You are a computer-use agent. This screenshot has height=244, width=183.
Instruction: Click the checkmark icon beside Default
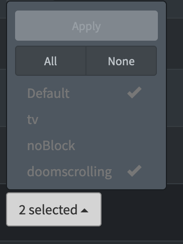pyautogui.click(x=134, y=92)
